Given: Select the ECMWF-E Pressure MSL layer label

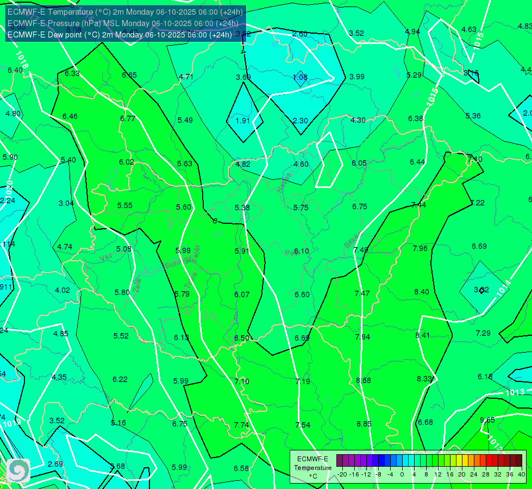Looking at the screenshot, I should (123, 23).
